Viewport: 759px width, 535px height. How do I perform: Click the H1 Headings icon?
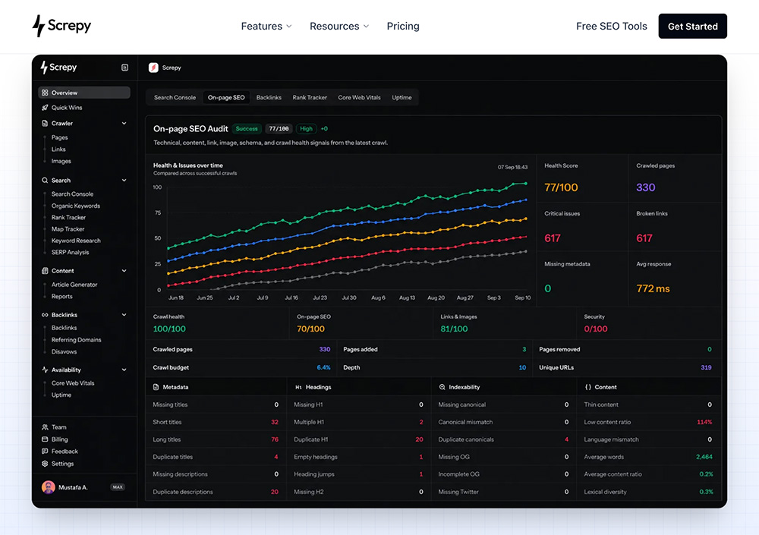coord(298,387)
